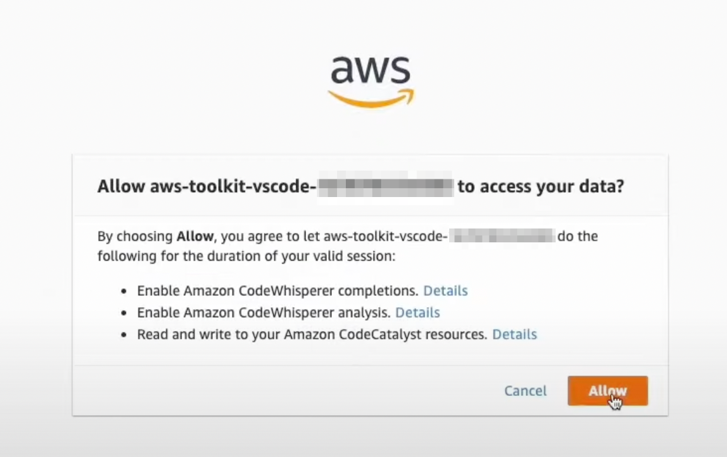Click the orange AWS smile arc
This screenshot has height=457, width=727.
pos(370,99)
